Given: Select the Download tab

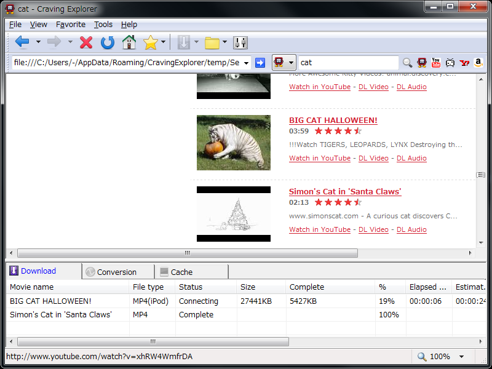Looking at the screenshot, I should point(44,271).
